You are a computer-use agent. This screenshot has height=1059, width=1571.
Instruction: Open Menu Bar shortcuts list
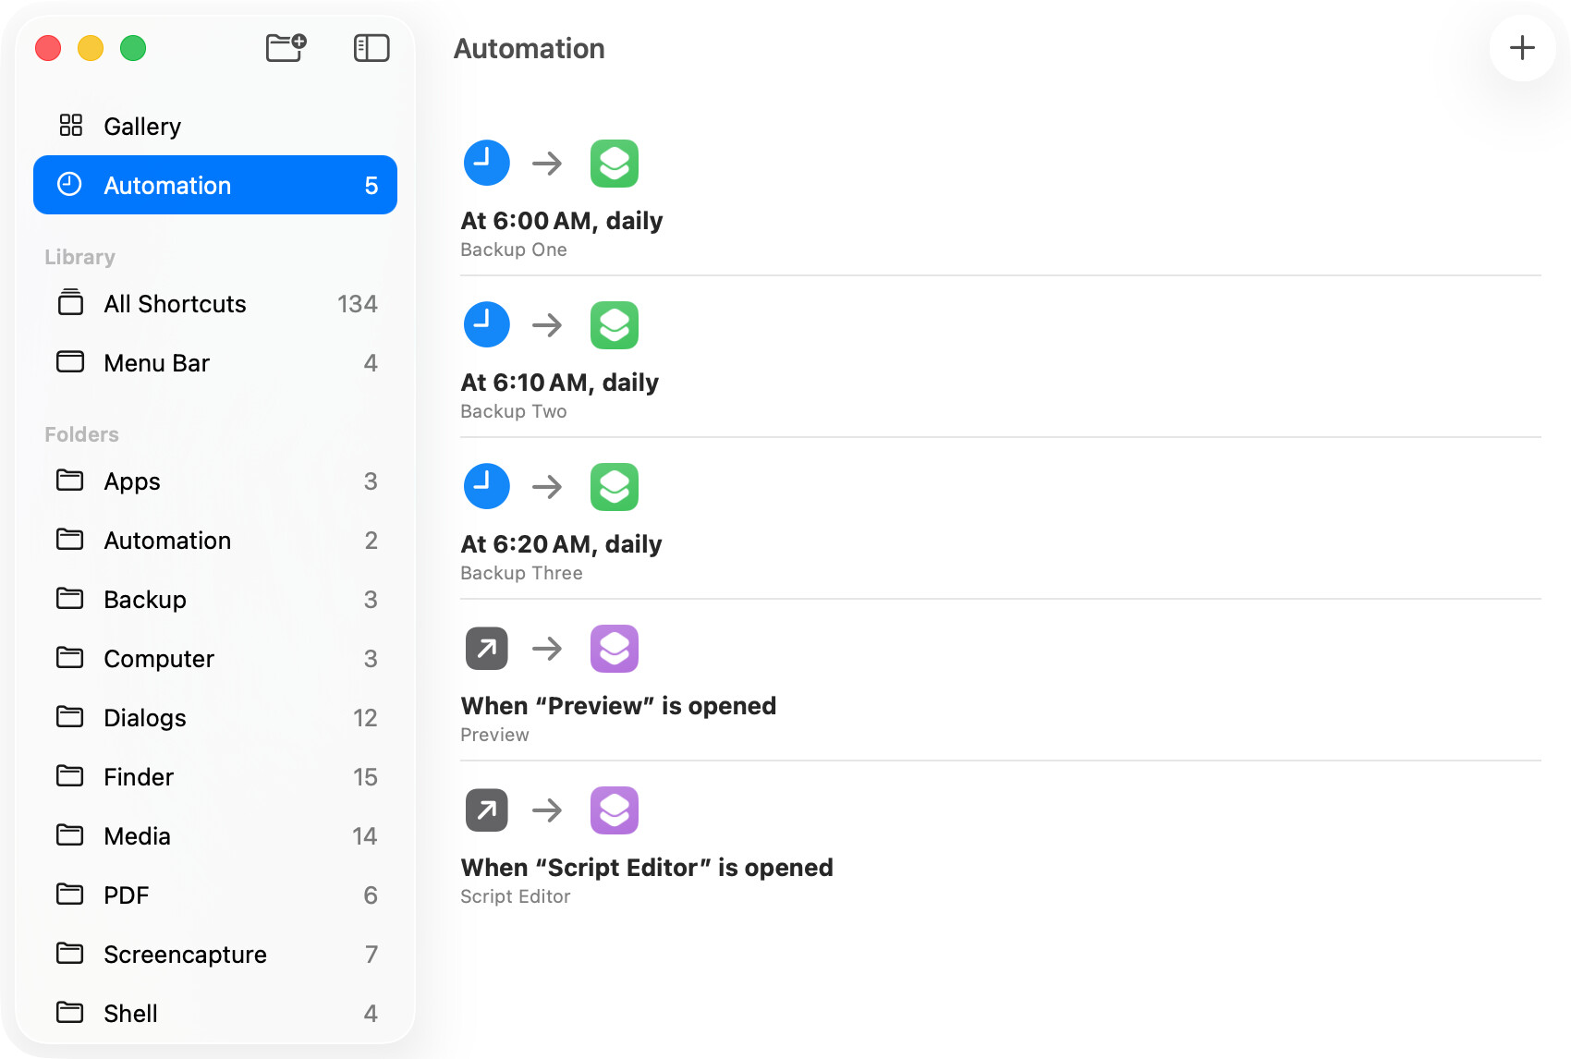[x=215, y=362]
